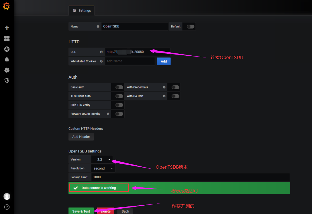Open the Create plus menu in sidebar

click(x=7, y=28)
